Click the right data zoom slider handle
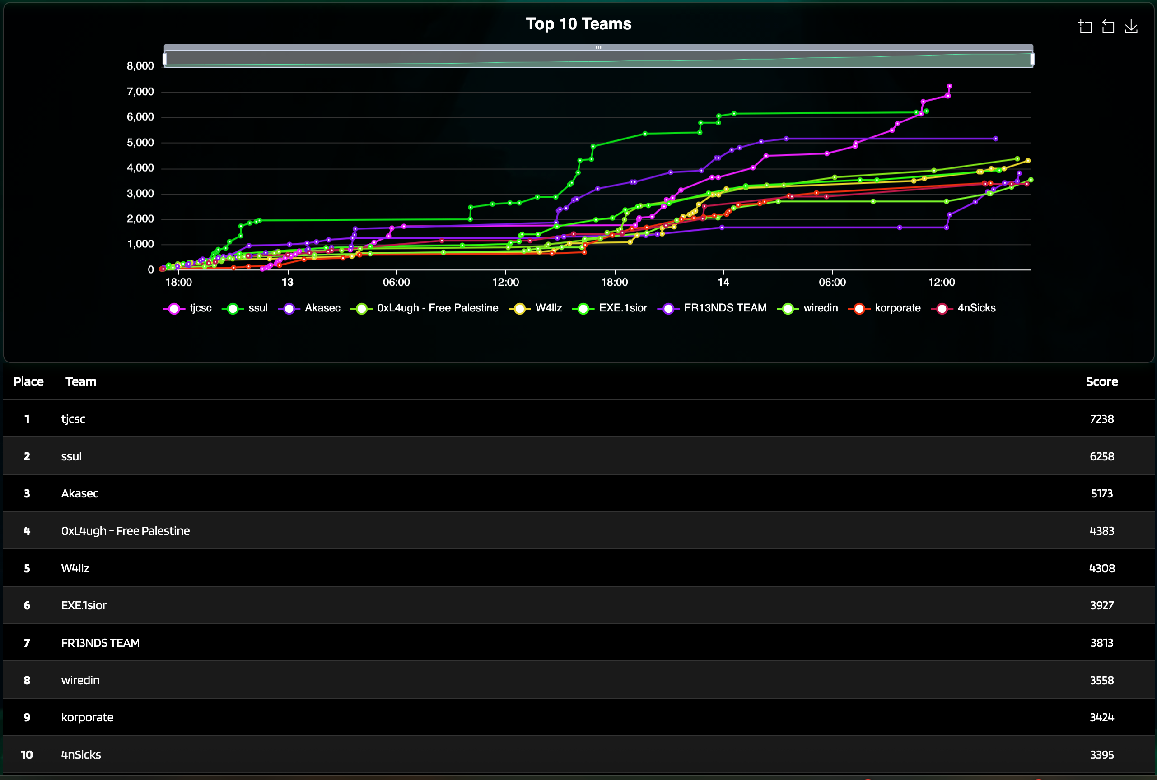 coord(1032,59)
